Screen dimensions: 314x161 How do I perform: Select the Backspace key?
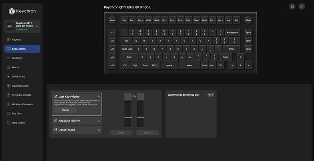(x=232, y=32)
